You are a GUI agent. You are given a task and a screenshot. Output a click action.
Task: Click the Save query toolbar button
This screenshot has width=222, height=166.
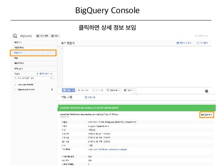coord(83,90)
